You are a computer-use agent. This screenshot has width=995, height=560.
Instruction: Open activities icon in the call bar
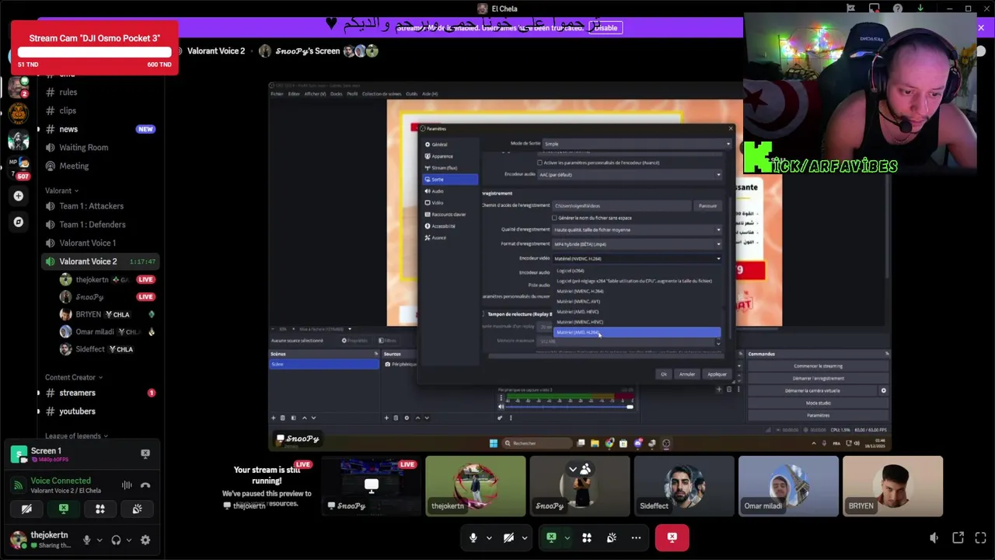tap(587, 537)
